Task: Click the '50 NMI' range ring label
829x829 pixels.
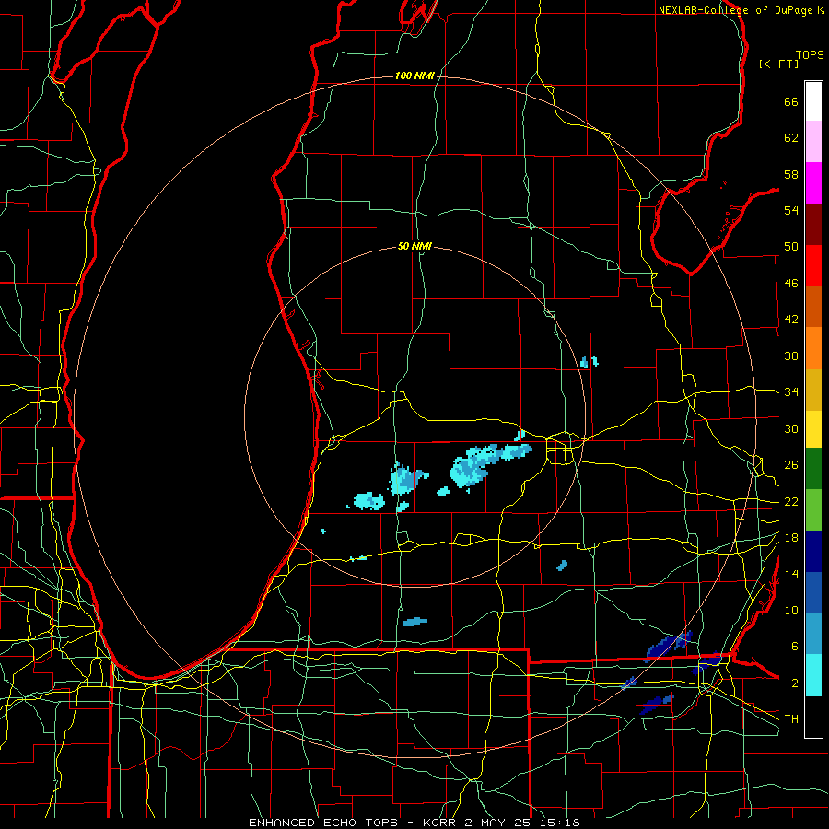Action: (x=414, y=246)
